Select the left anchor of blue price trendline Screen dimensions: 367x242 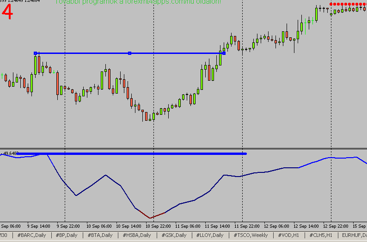click(35, 53)
